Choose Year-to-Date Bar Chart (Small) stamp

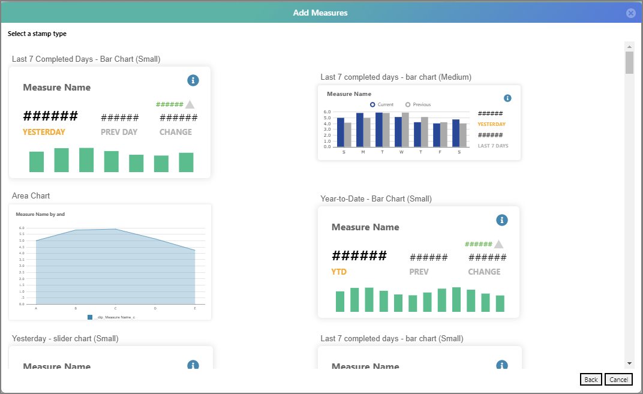tap(418, 262)
